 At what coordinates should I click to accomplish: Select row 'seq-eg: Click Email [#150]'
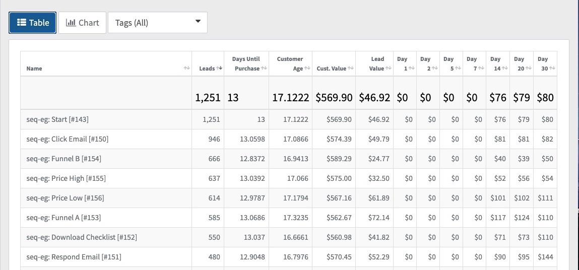pos(288,139)
